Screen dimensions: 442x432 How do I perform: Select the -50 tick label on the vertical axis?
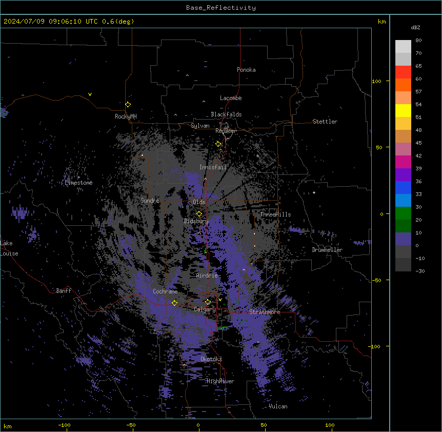click(376, 280)
